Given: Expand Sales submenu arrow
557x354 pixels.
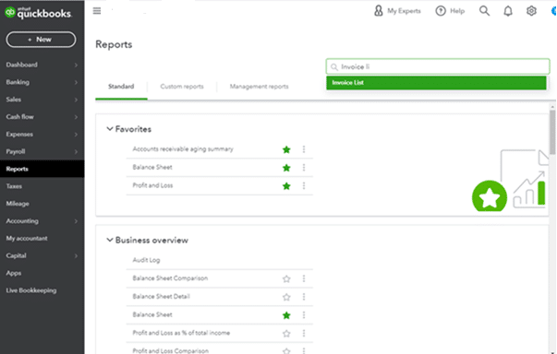Looking at the screenshot, I should pyautogui.click(x=76, y=100).
